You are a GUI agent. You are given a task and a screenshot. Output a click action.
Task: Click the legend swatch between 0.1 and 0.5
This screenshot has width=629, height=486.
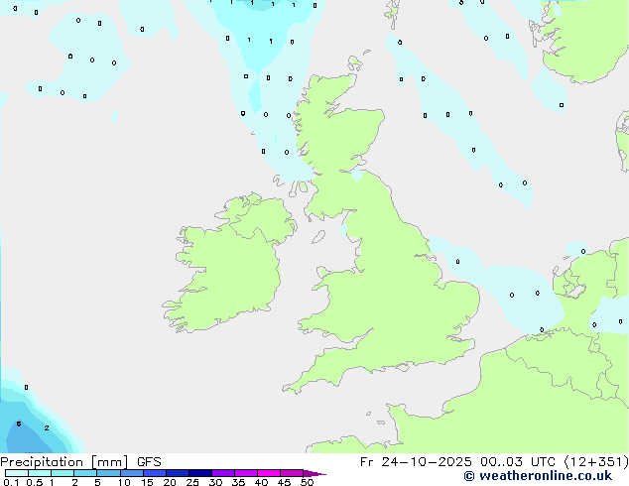(17, 473)
